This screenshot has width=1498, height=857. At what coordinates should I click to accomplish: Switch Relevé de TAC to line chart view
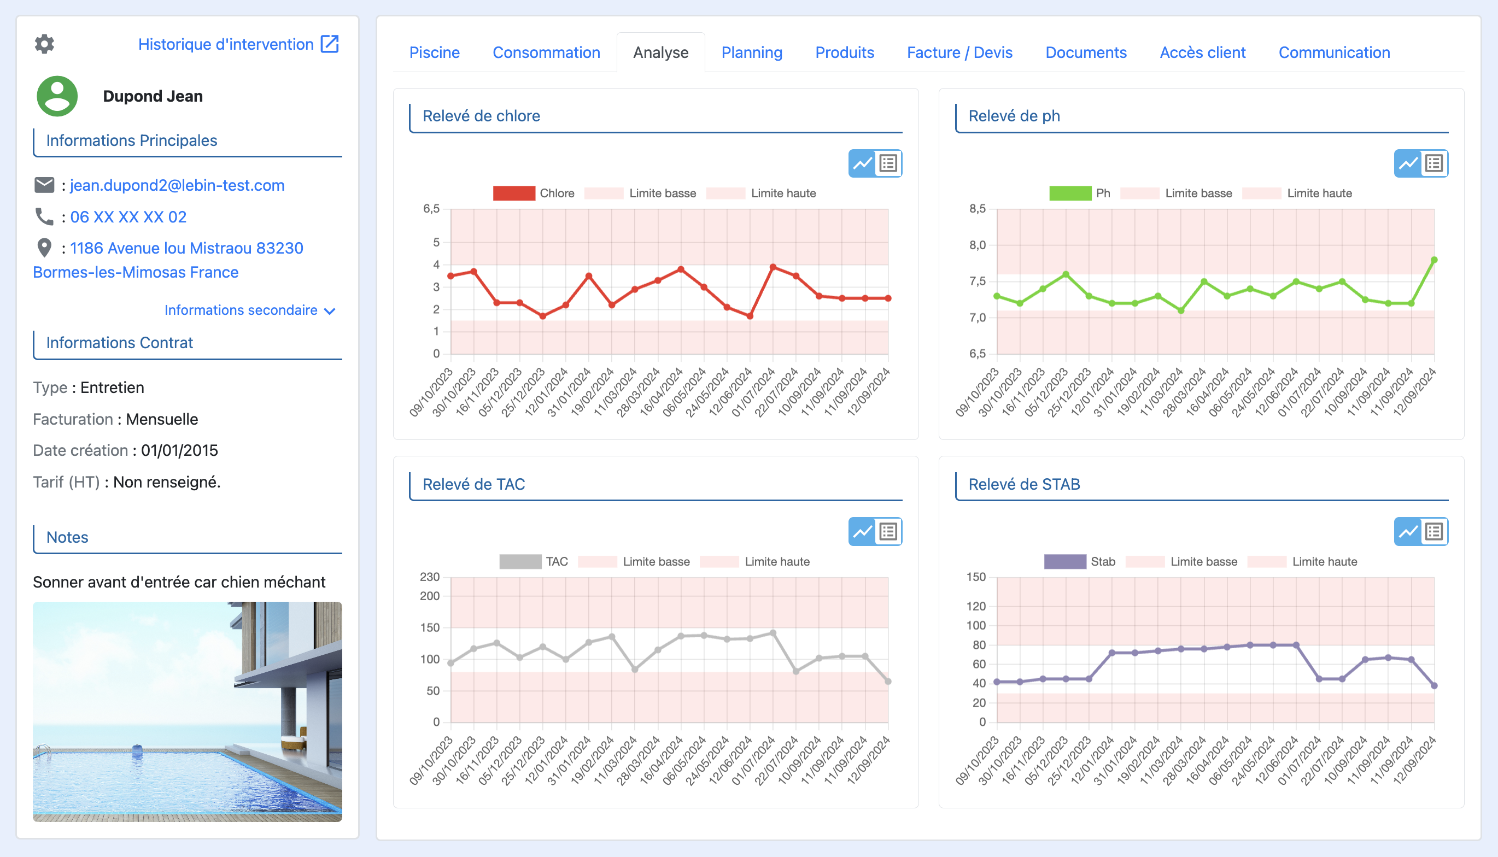[x=862, y=532]
